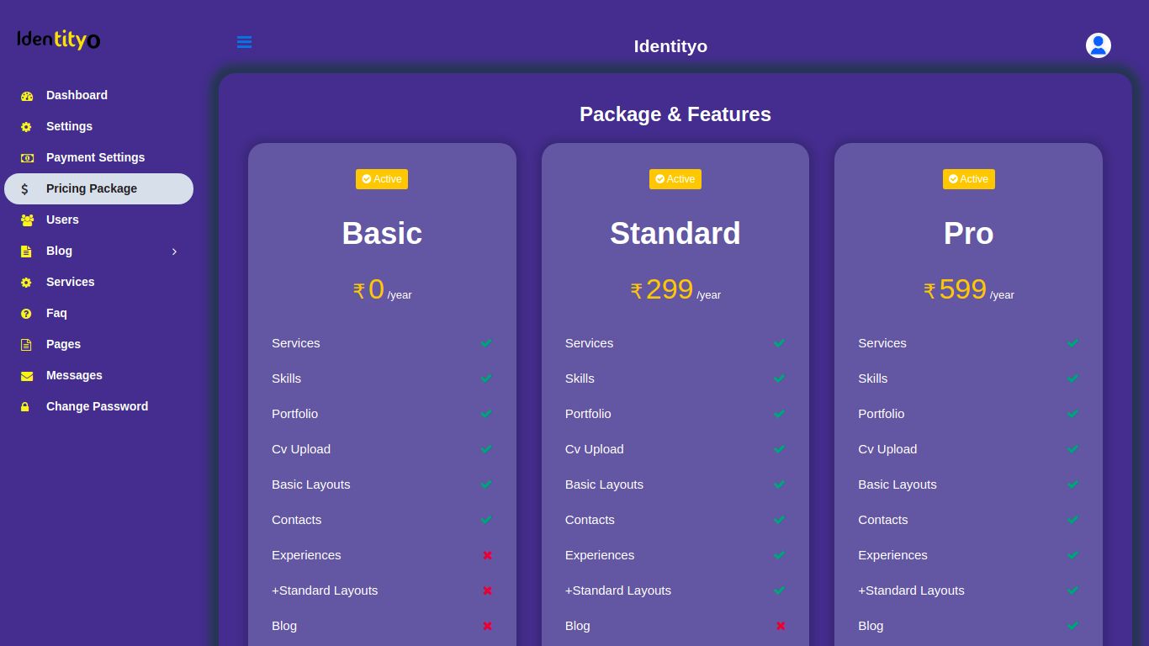Toggle the Active badge on Basic package

tap(382, 179)
